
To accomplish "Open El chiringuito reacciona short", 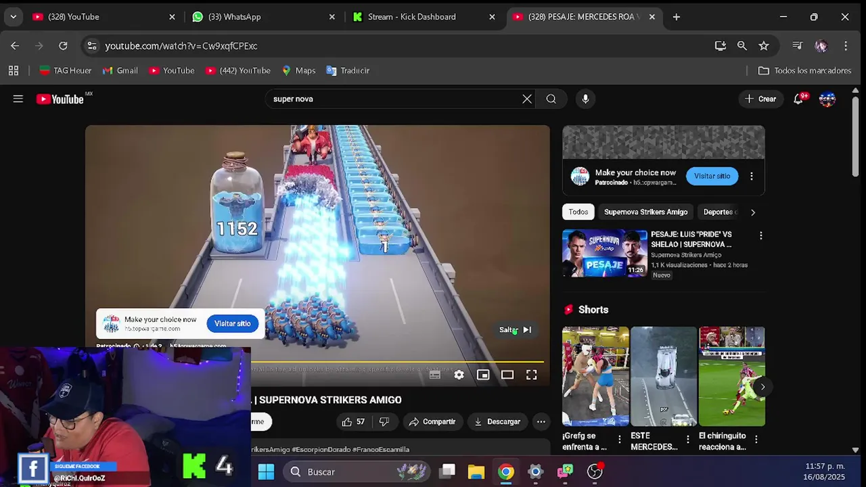I will 732,377.
